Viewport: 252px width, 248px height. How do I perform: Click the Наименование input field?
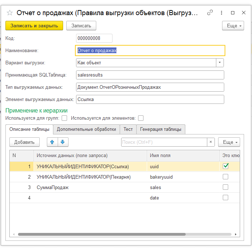(150, 50)
